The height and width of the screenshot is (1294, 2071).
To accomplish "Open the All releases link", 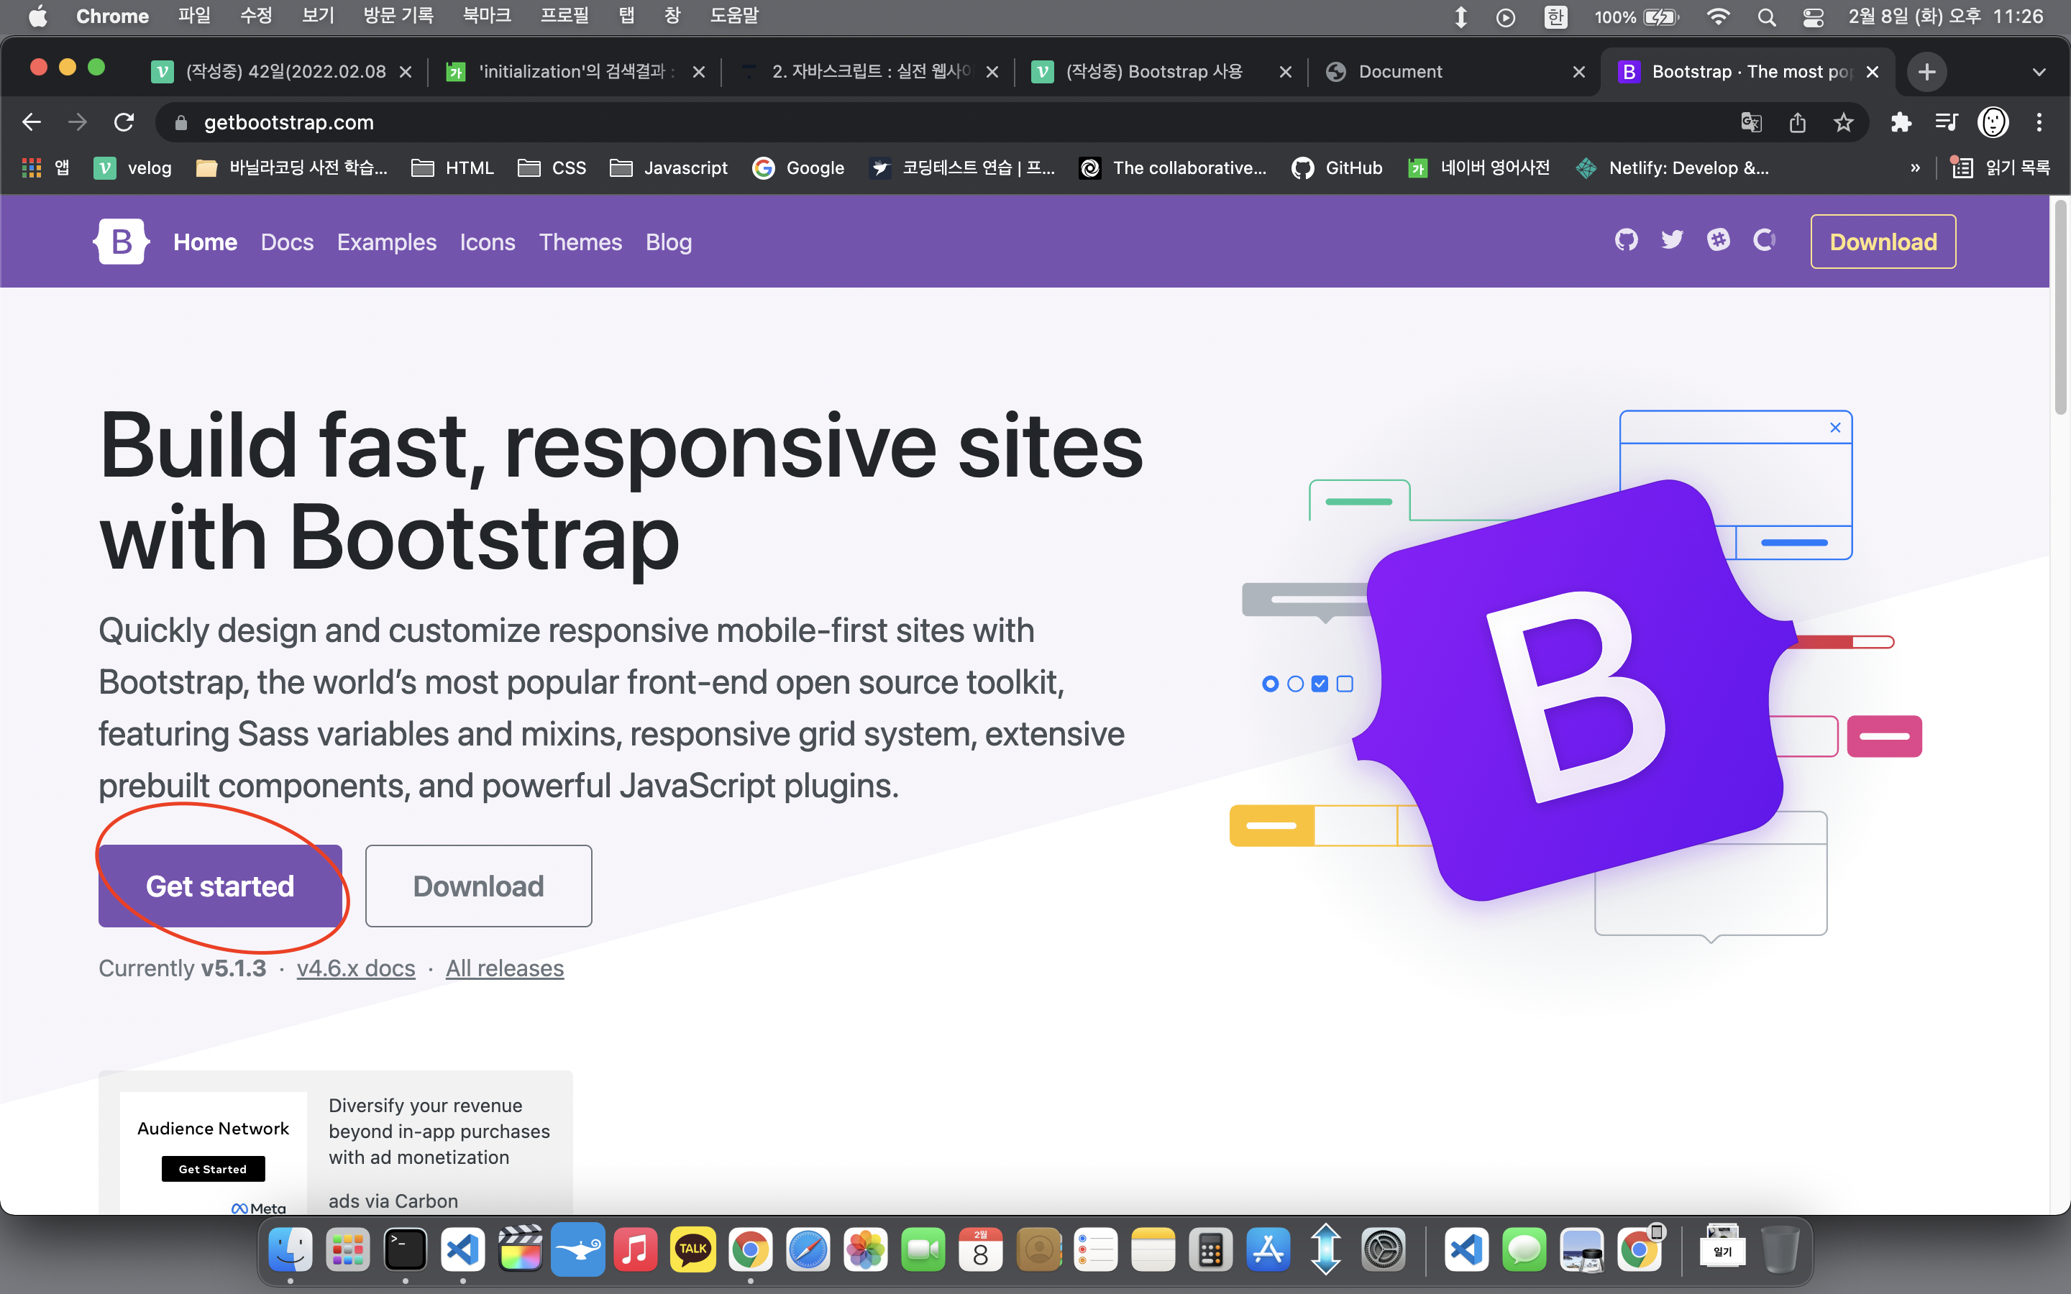I will coord(505,968).
